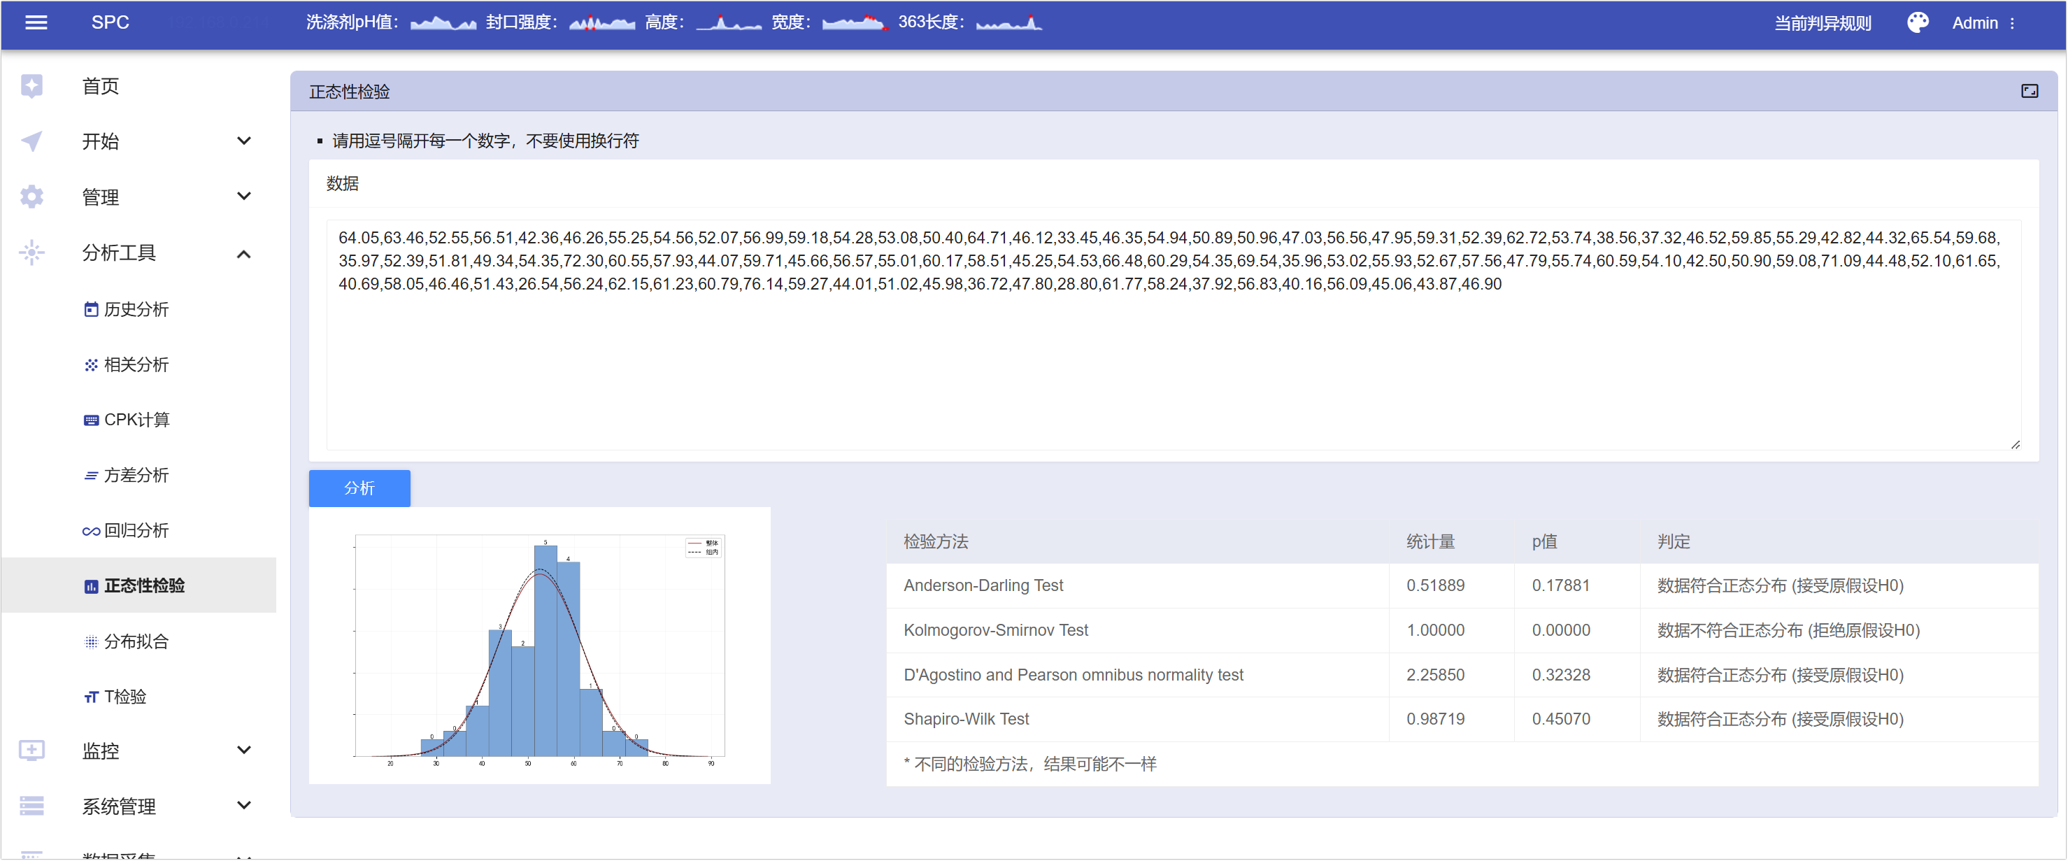The height and width of the screenshot is (861, 2068).
Task: Click the 方差分析 lines icon
Action: point(91,476)
